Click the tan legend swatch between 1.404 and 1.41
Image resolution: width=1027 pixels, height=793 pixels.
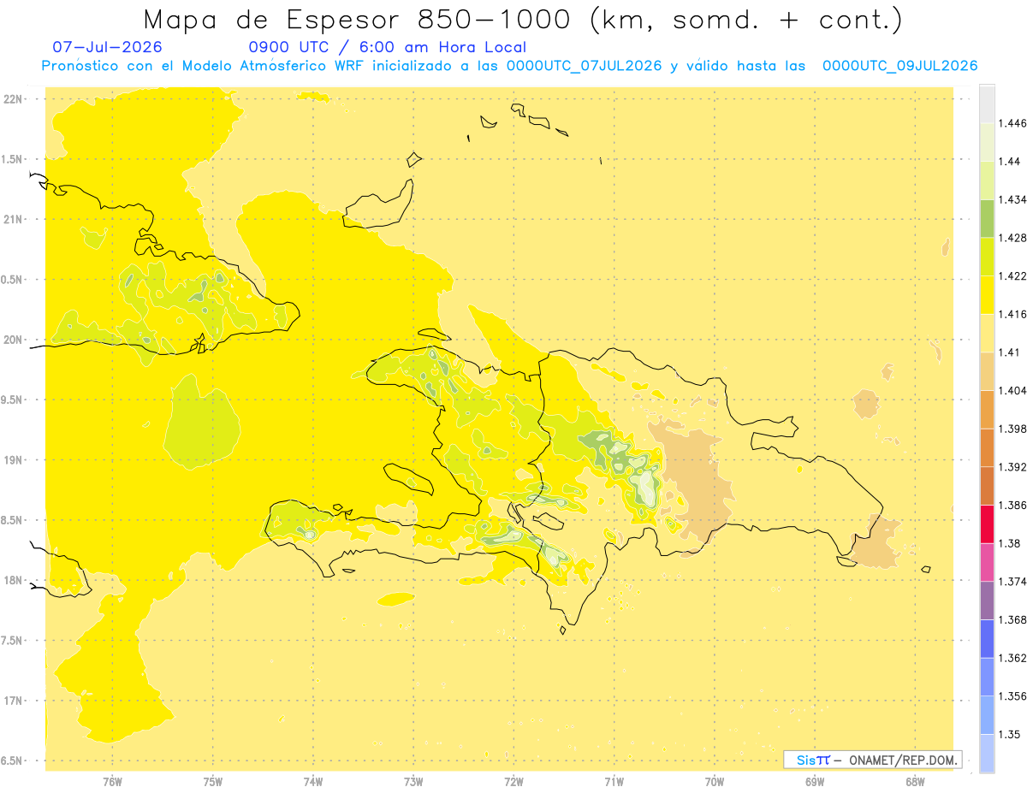[x=987, y=371]
